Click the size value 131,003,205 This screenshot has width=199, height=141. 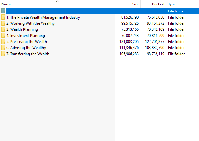[129, 42]
